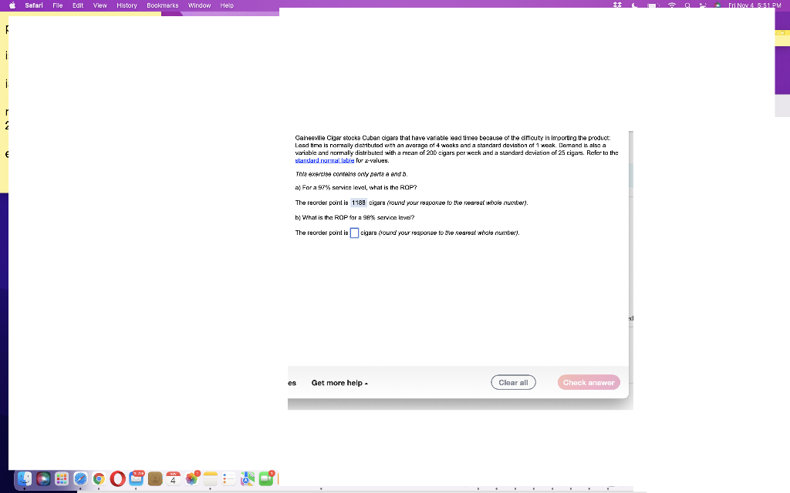This screenshot has height=493, width=790.
Task: Click the Do Not Disturb moon icon
Action: click(634, 5)
